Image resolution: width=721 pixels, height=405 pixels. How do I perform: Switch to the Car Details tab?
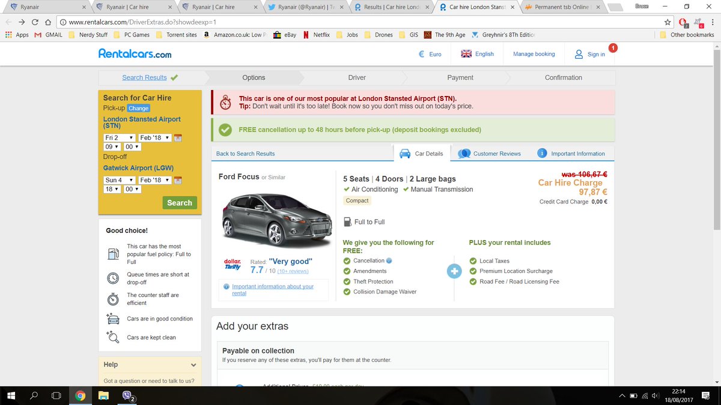pyautogui.click(x=422, y=154)
